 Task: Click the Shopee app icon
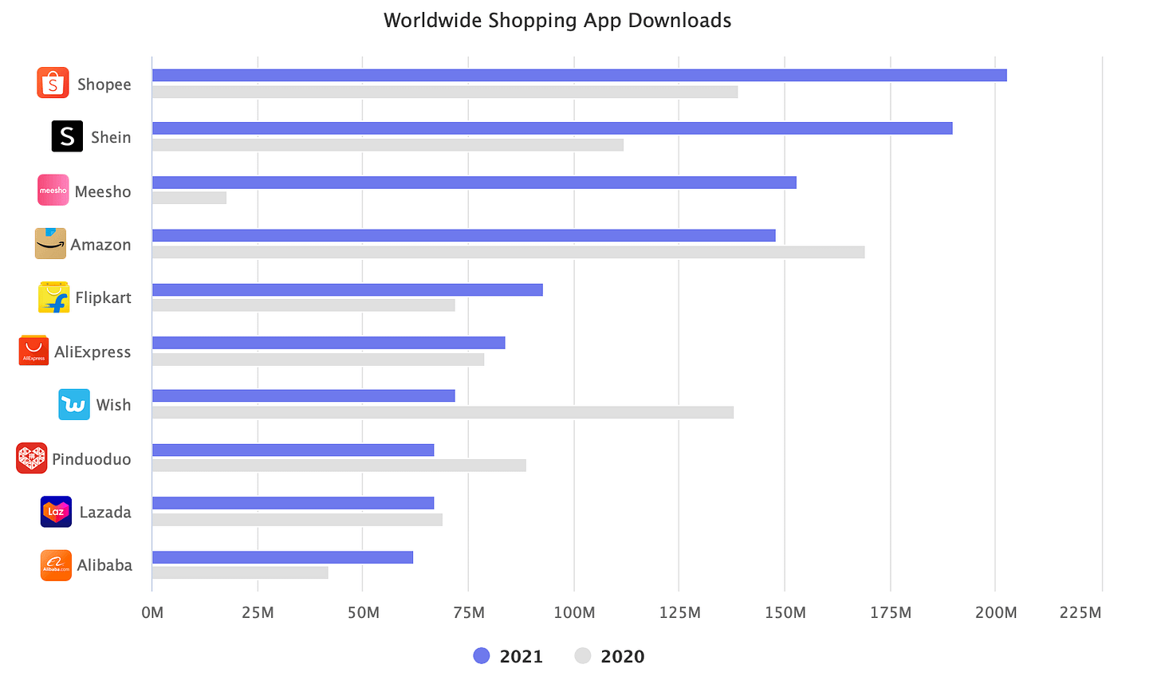tap(53, 83)
